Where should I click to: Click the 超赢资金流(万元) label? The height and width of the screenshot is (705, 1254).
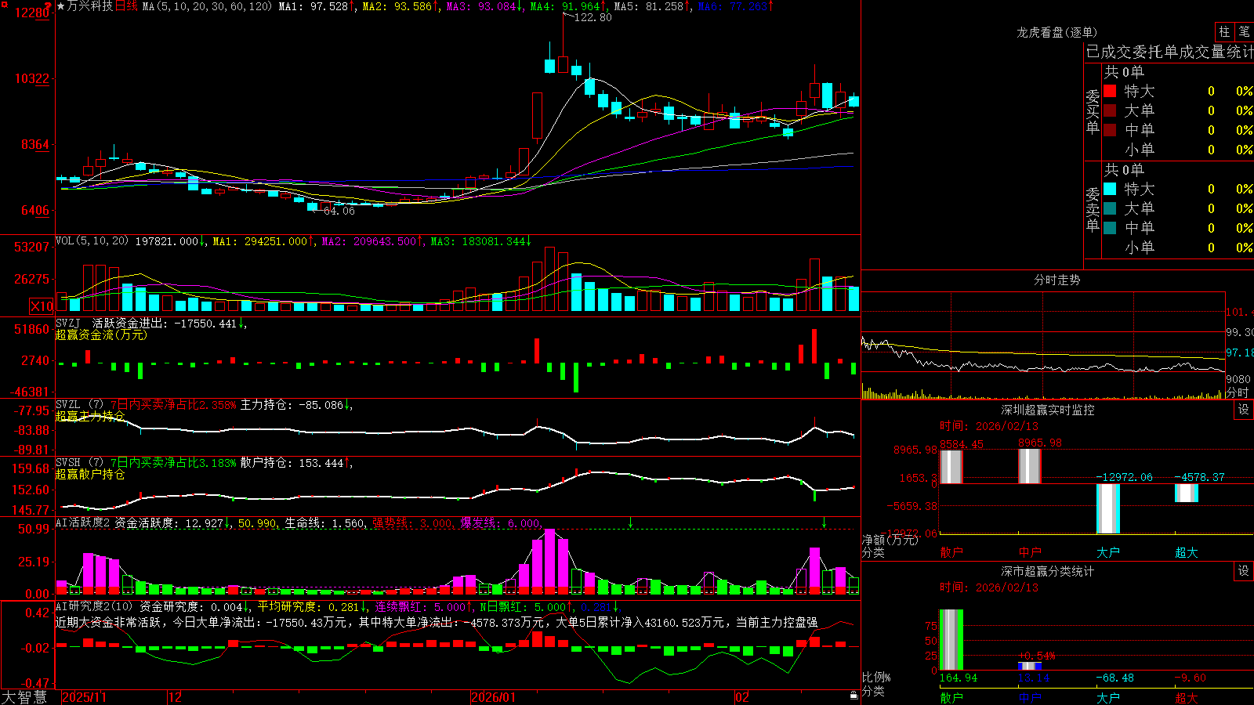pos(101,335)
